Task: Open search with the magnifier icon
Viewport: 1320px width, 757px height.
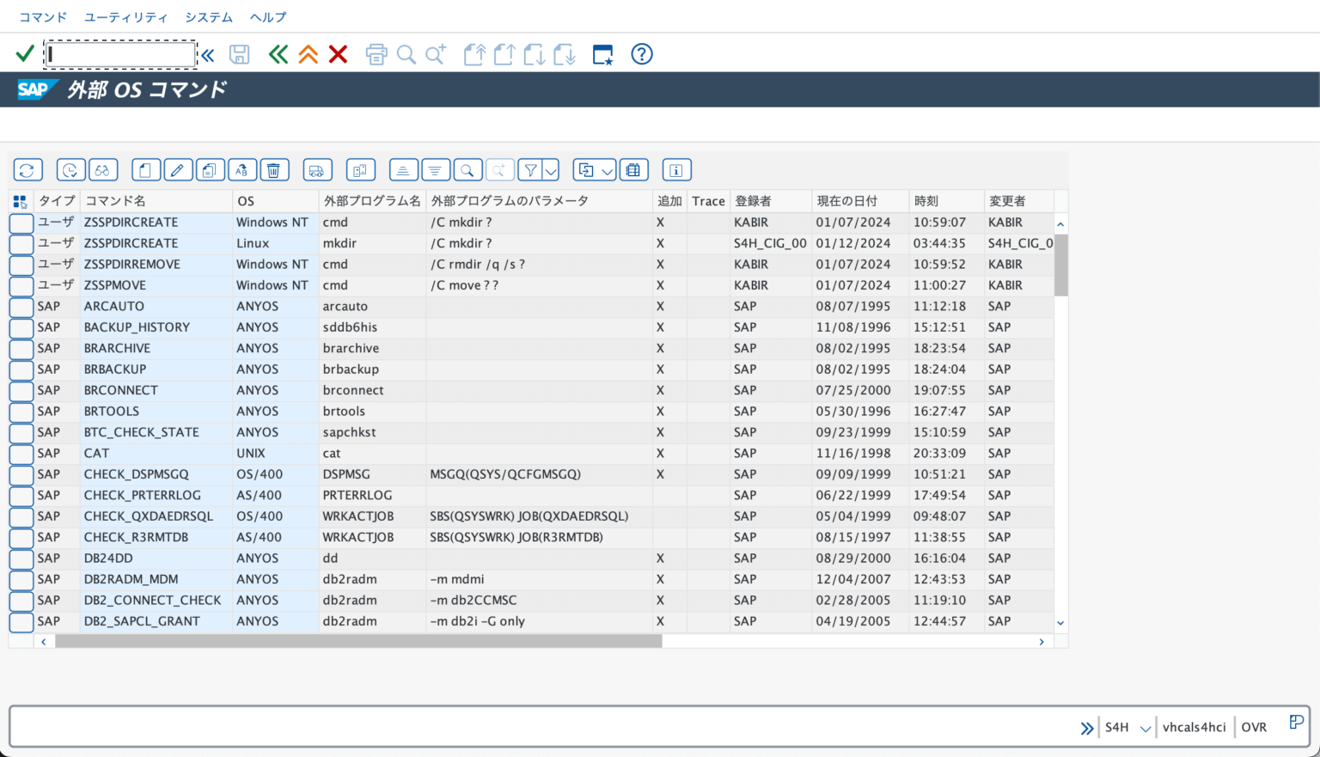Action: (467, 169)
